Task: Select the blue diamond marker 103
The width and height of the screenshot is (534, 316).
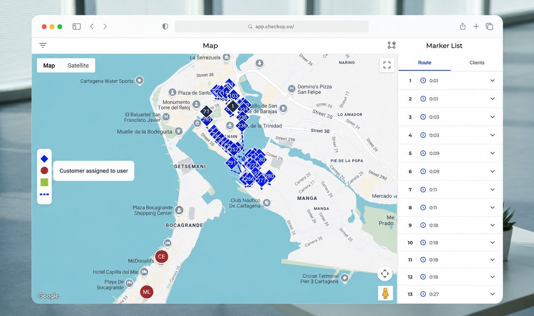Action: pyautogui.click(x=233, y=96)
